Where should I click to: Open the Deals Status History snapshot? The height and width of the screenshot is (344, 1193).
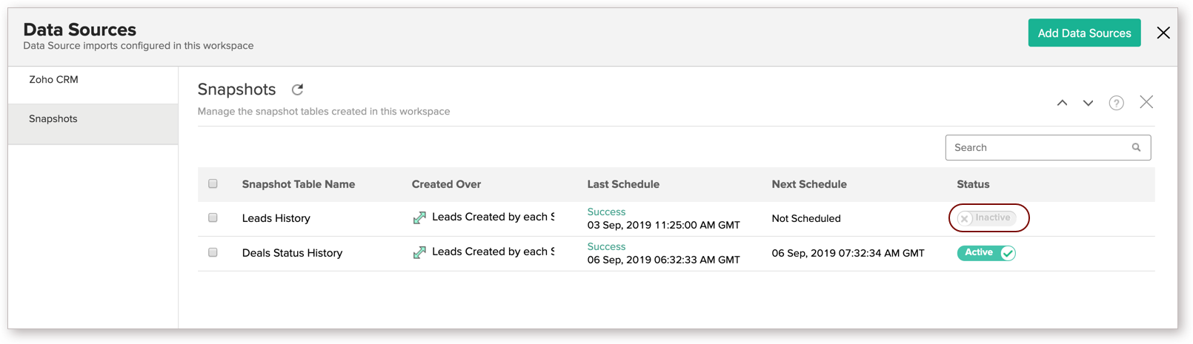coord(292,253)
